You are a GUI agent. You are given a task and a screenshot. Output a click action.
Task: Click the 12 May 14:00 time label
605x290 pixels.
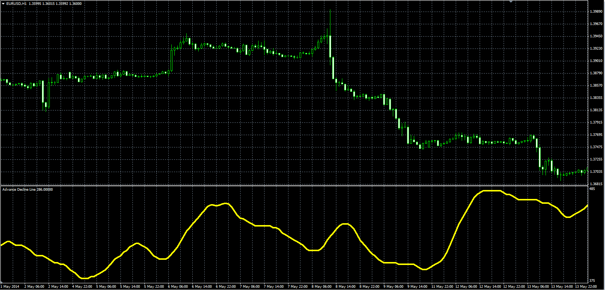[x=490, y=287]
